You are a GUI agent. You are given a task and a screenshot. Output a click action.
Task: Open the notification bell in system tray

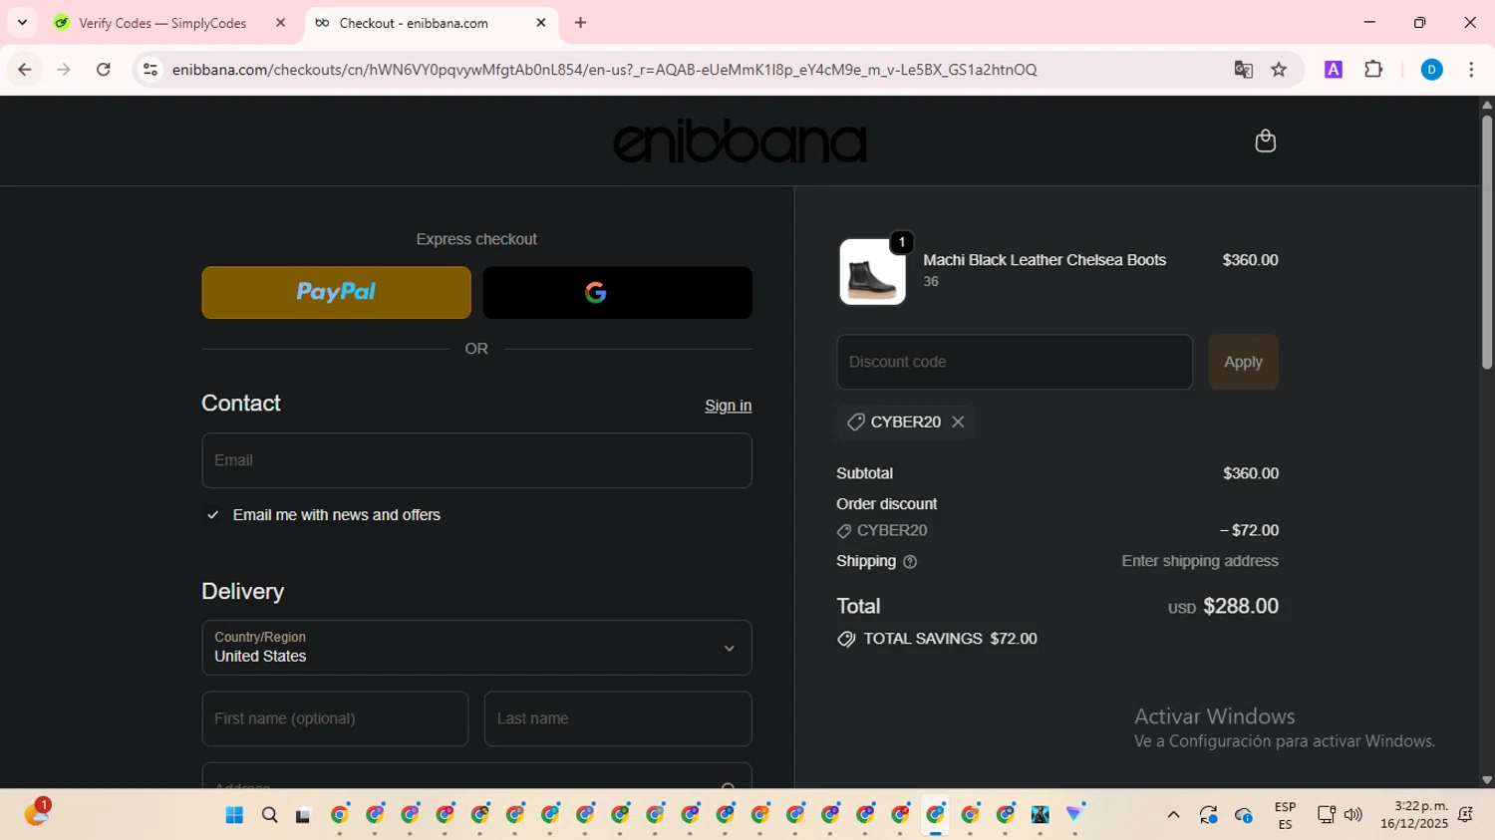tap(1466, 815)
